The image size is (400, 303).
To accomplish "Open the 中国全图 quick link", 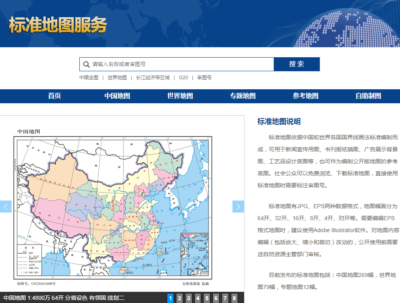I will point(89,78).
